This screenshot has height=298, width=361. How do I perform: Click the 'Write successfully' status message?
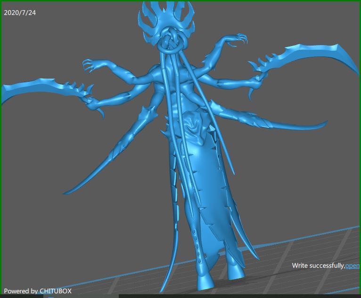[318, 266]
